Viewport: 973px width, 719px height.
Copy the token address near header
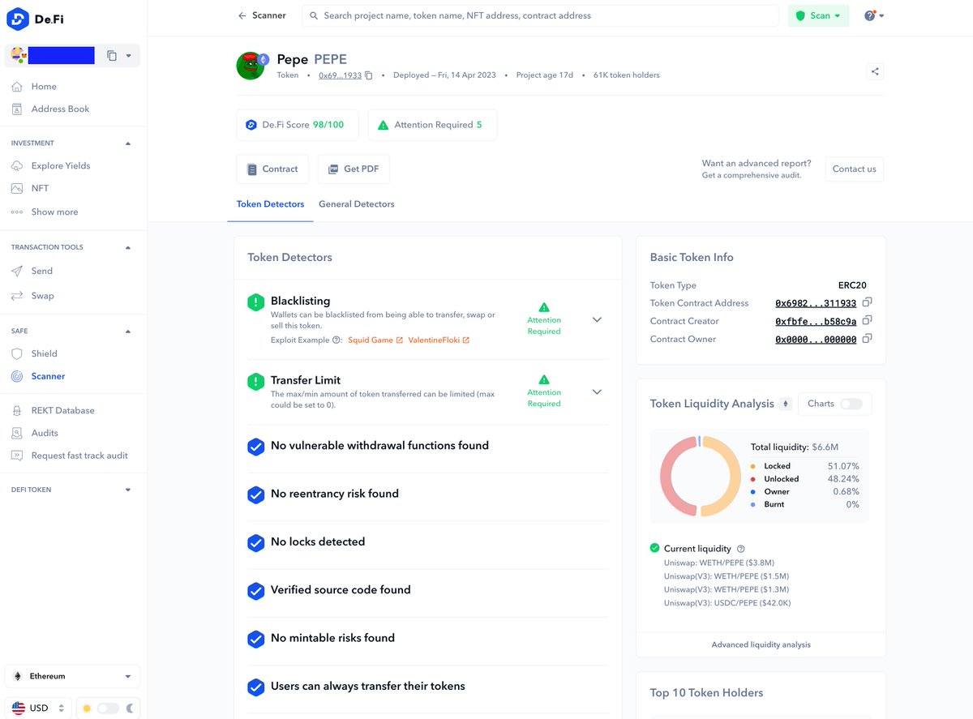click(369, 75)
